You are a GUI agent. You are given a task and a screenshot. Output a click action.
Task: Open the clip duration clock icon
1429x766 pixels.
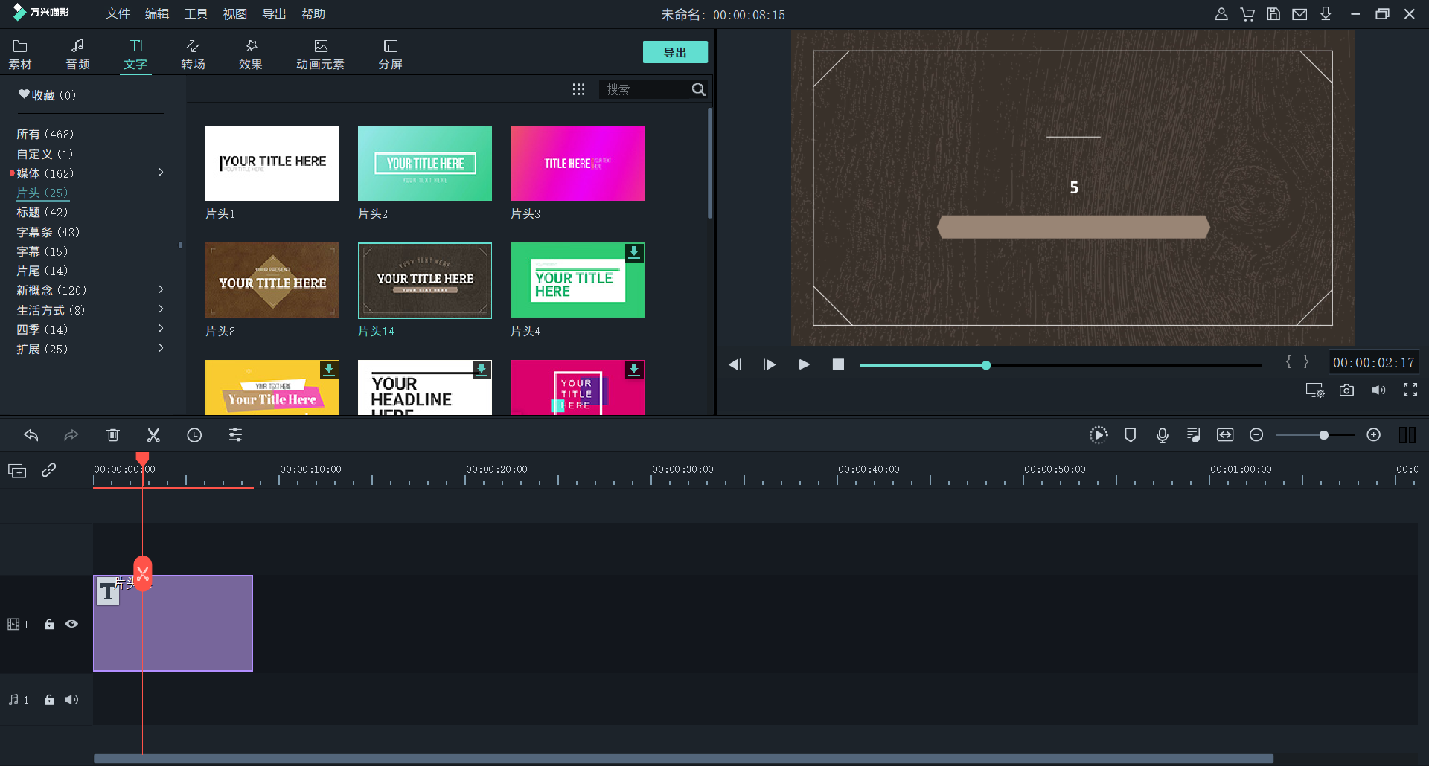click(x=194, y=435)
